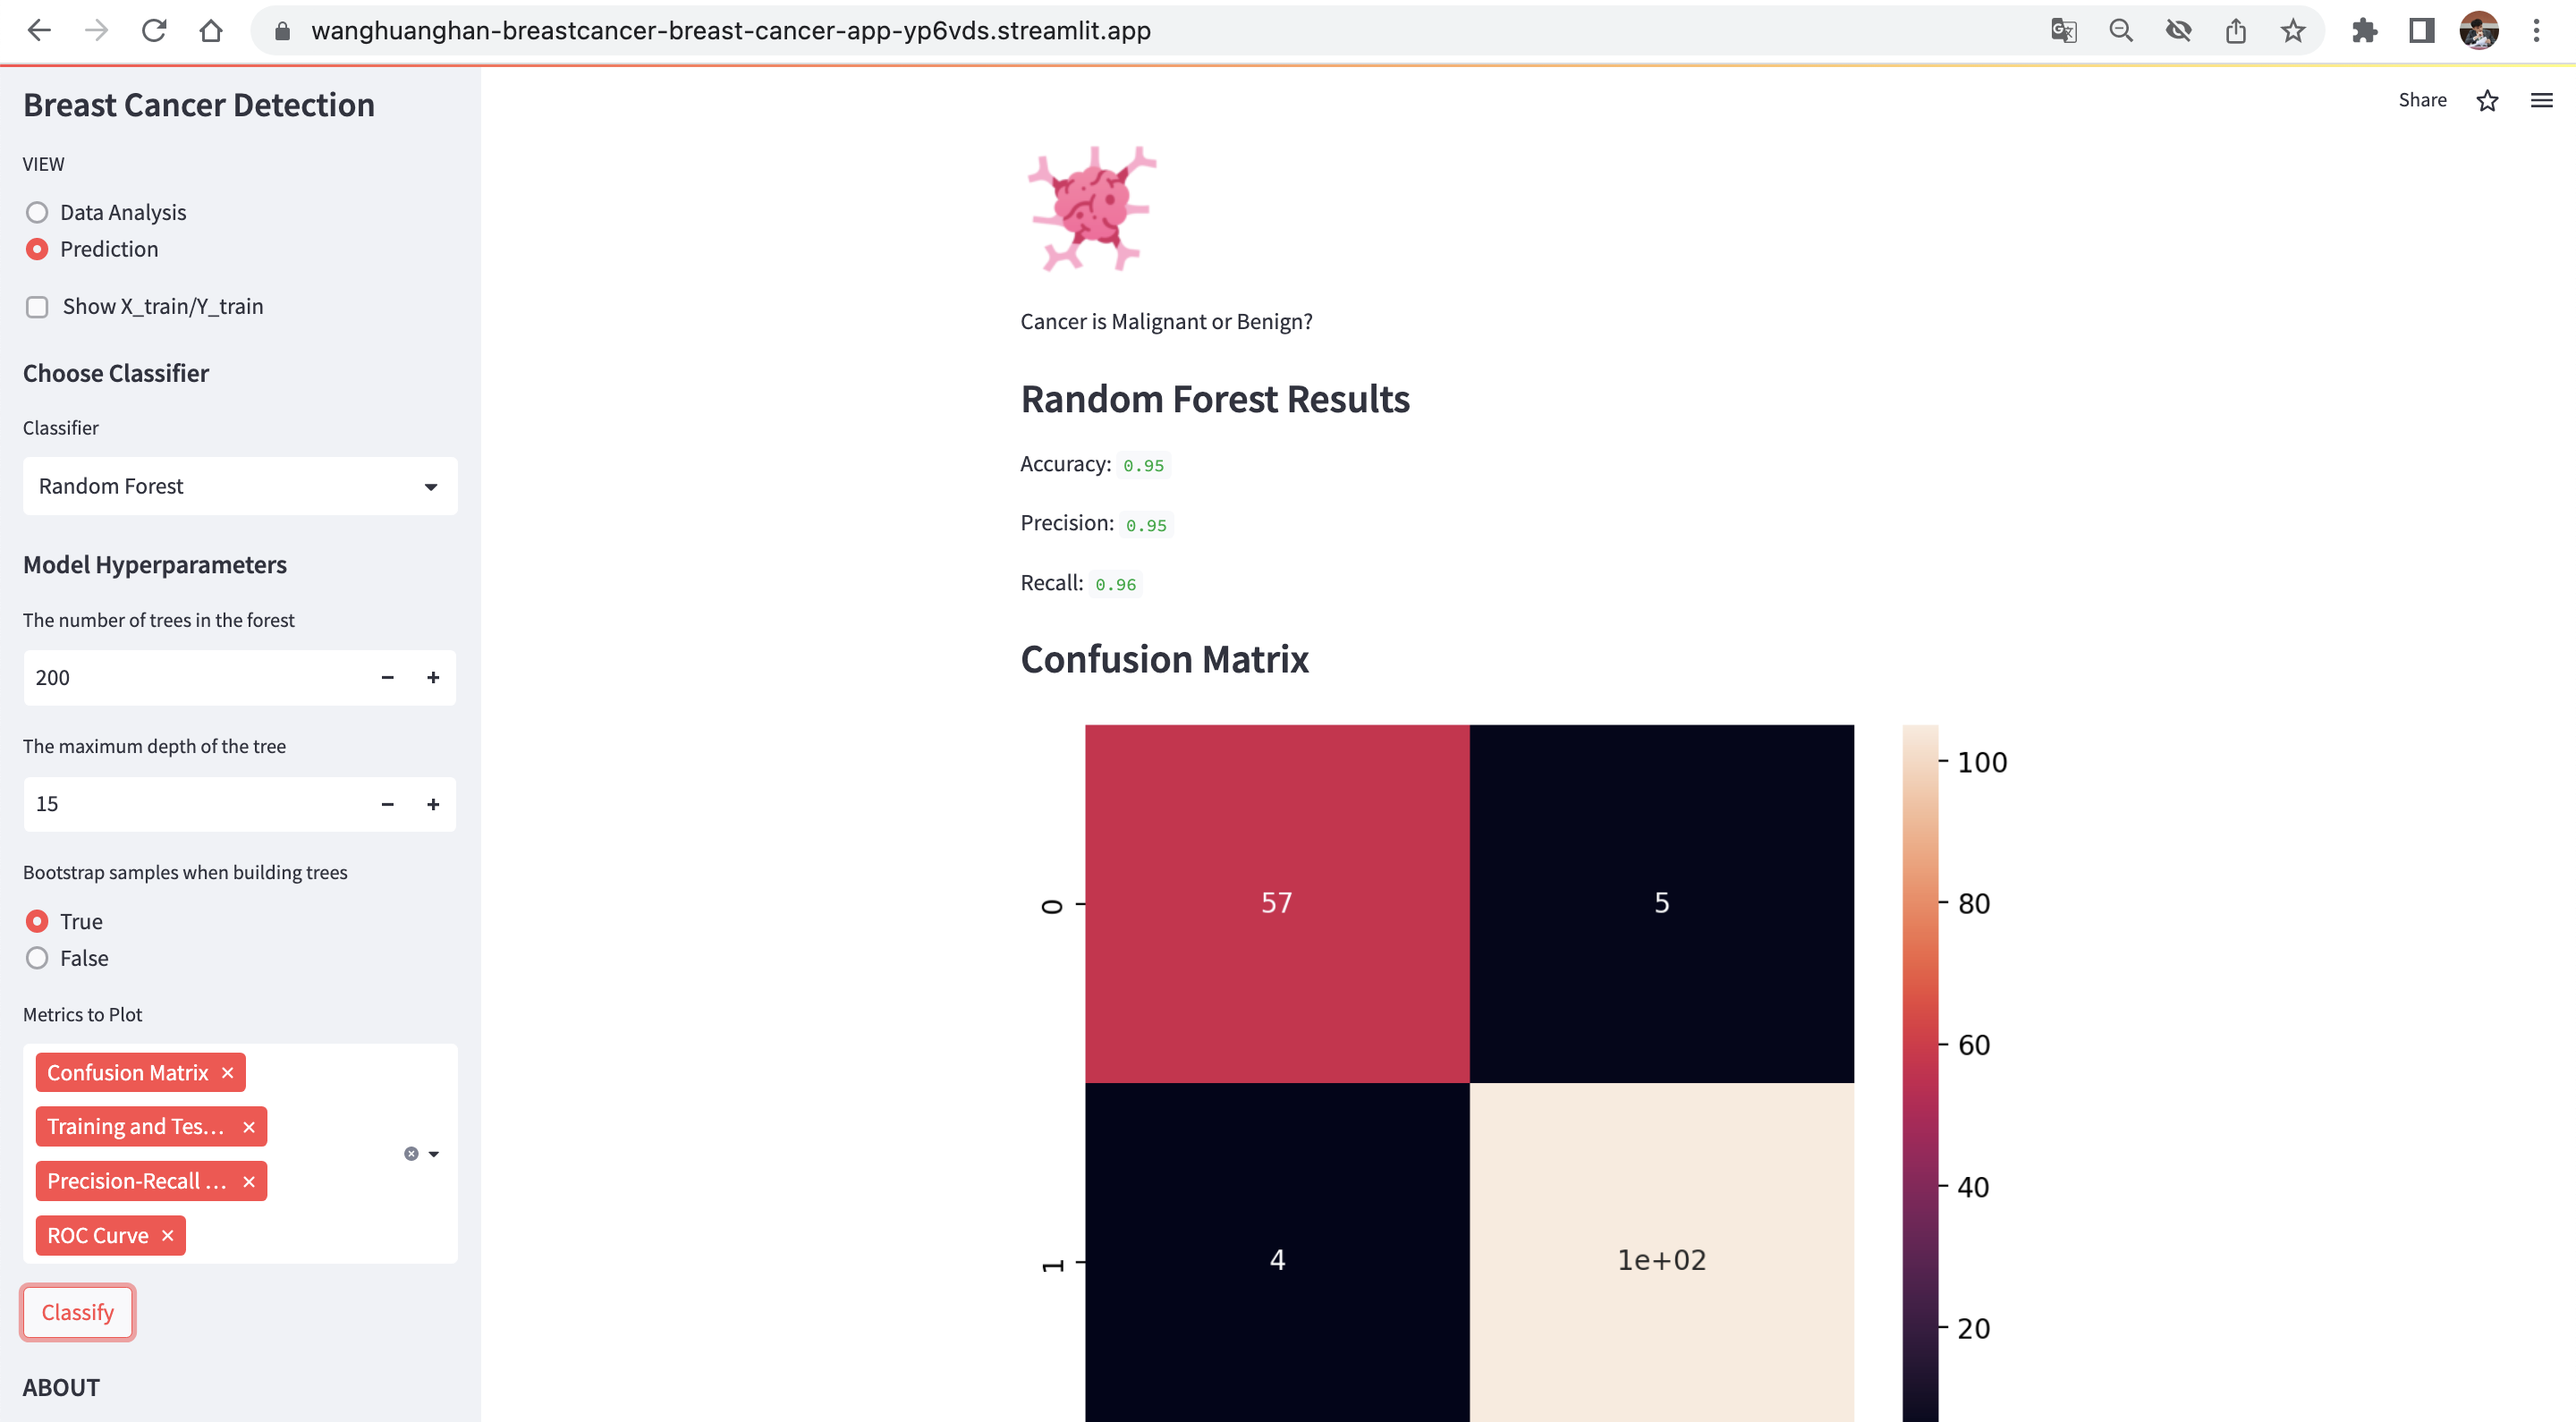The height and width of the screenshot is (1422, 2576).
Task: Remove the ROC Curve metric tag
Action: pos(168,1236)
